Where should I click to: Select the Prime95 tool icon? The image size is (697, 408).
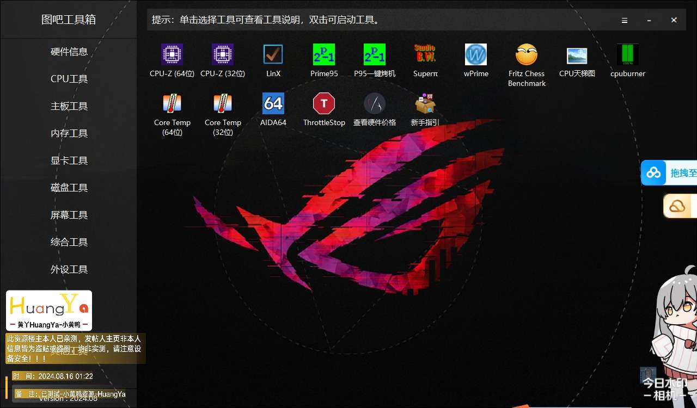tap(324, 55)
